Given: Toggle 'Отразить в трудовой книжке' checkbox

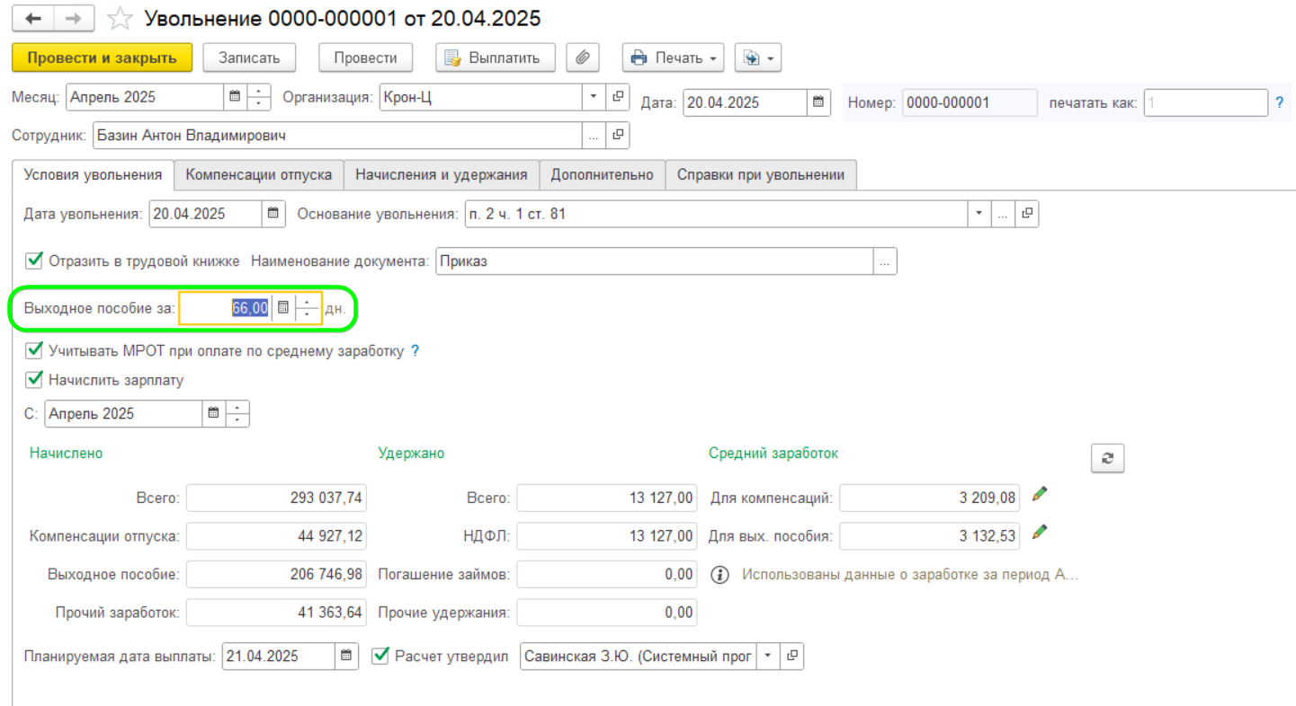Looking at the screenshot, I should coord(35,260).
